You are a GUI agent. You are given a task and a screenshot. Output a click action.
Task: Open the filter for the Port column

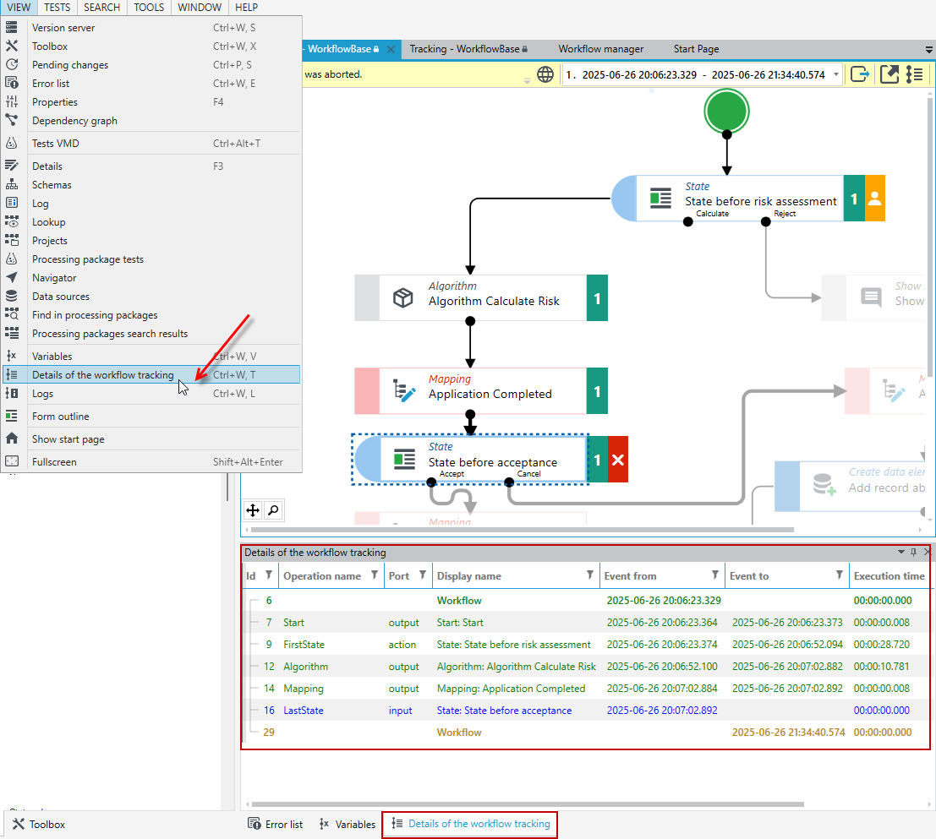[x=423, y=575]
